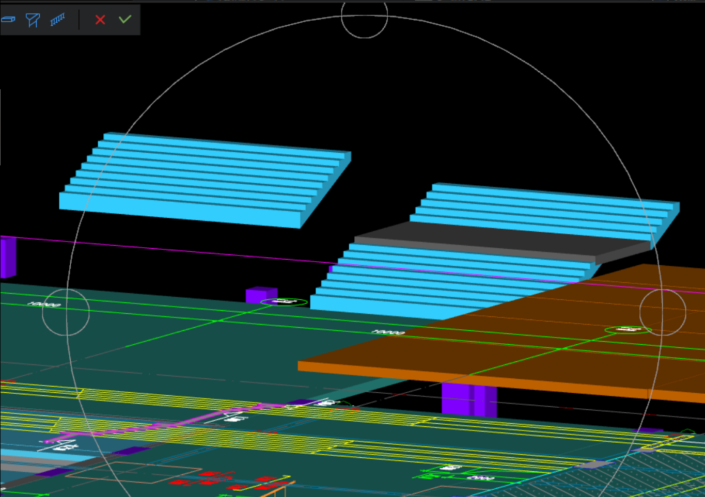705x497 pixels.
Task: Confirm with the green checkmark icon
Action: point(125,19)
